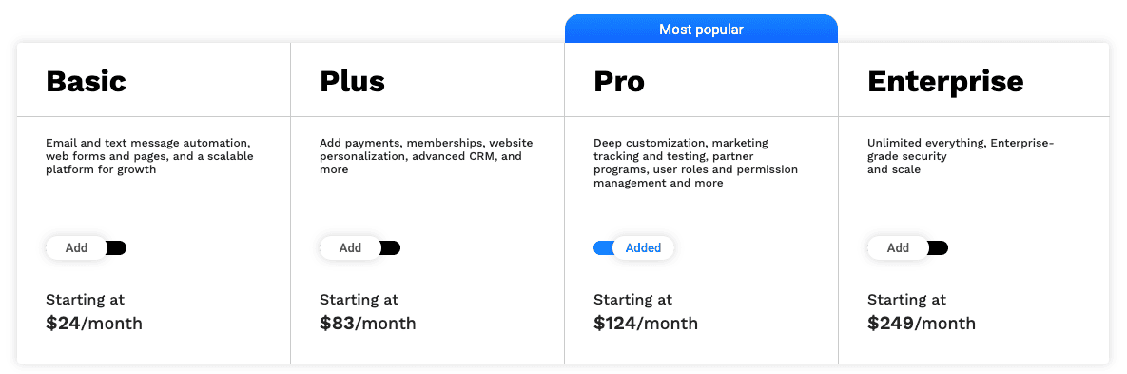Switch on the Enterprise plan Add toggle
The height and width of the screenshot is (374, 1127).
point(907,248)
